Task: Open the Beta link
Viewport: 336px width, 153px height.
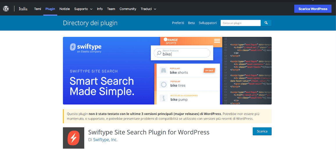Action: 191,23
